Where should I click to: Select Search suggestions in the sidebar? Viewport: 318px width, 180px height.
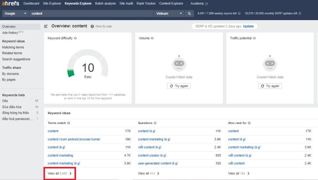pyautogui.click(x=16, y=59)
